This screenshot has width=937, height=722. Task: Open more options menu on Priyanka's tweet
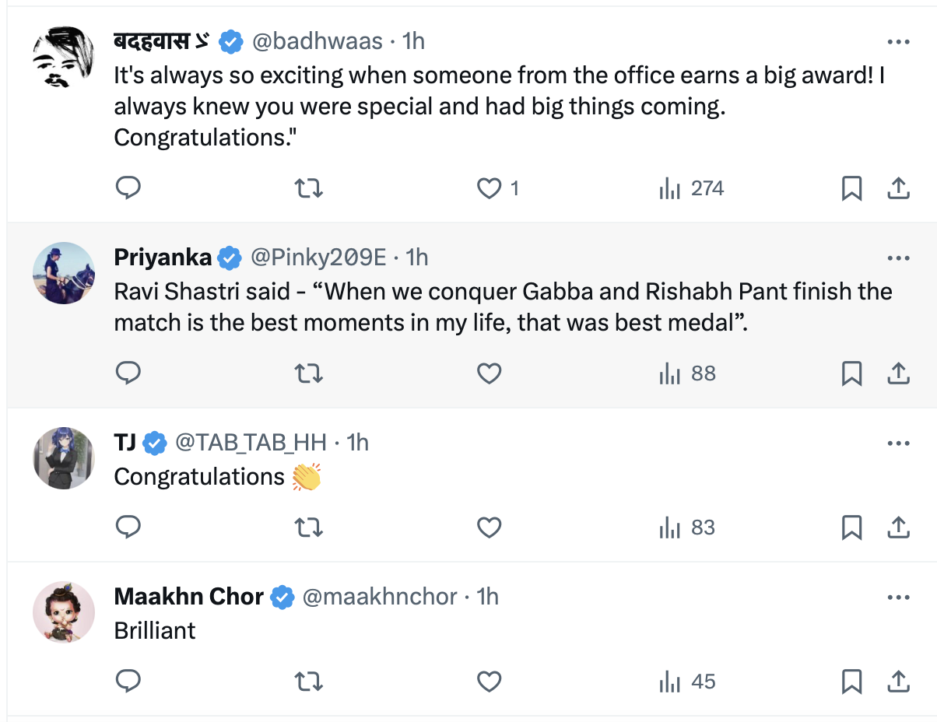pyautogui.click(x=898, y=258)
